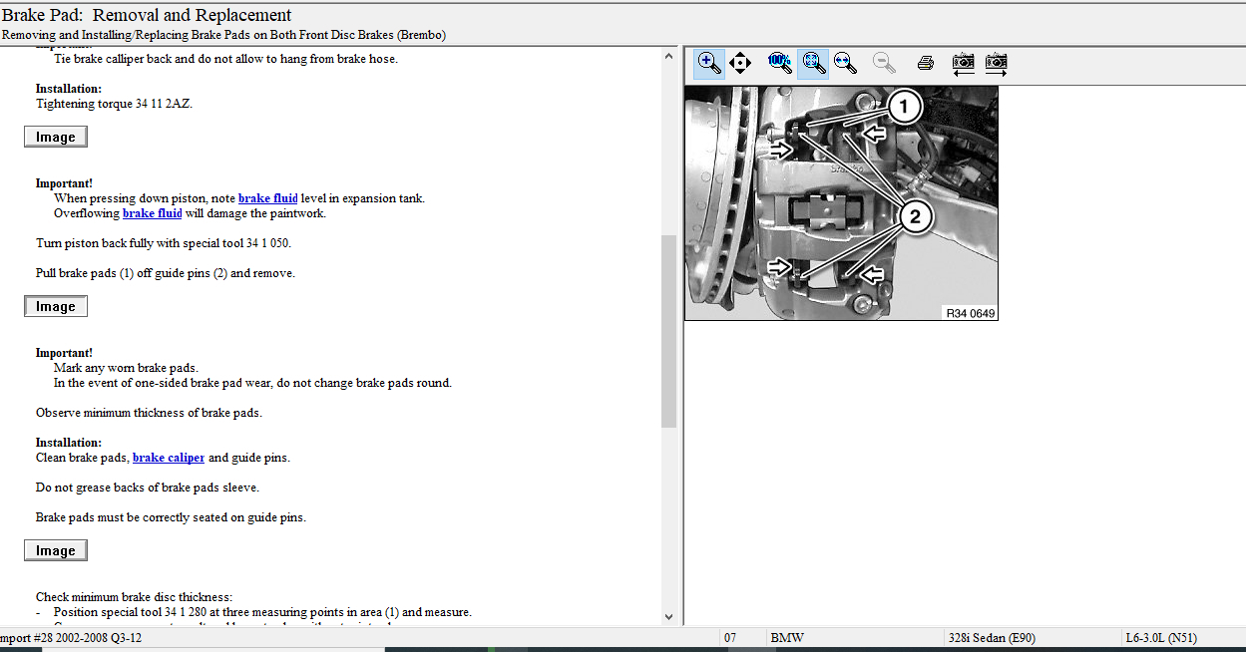Click '328i Sedan (E90)' status bar entry
Image resolution: width=1246 pixels, height=652 pixels.
pyautogui.click(x=990, y=638)
